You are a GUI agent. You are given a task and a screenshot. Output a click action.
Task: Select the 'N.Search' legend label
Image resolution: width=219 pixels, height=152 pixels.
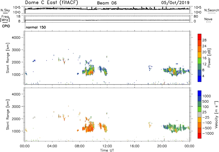(212, 10)
